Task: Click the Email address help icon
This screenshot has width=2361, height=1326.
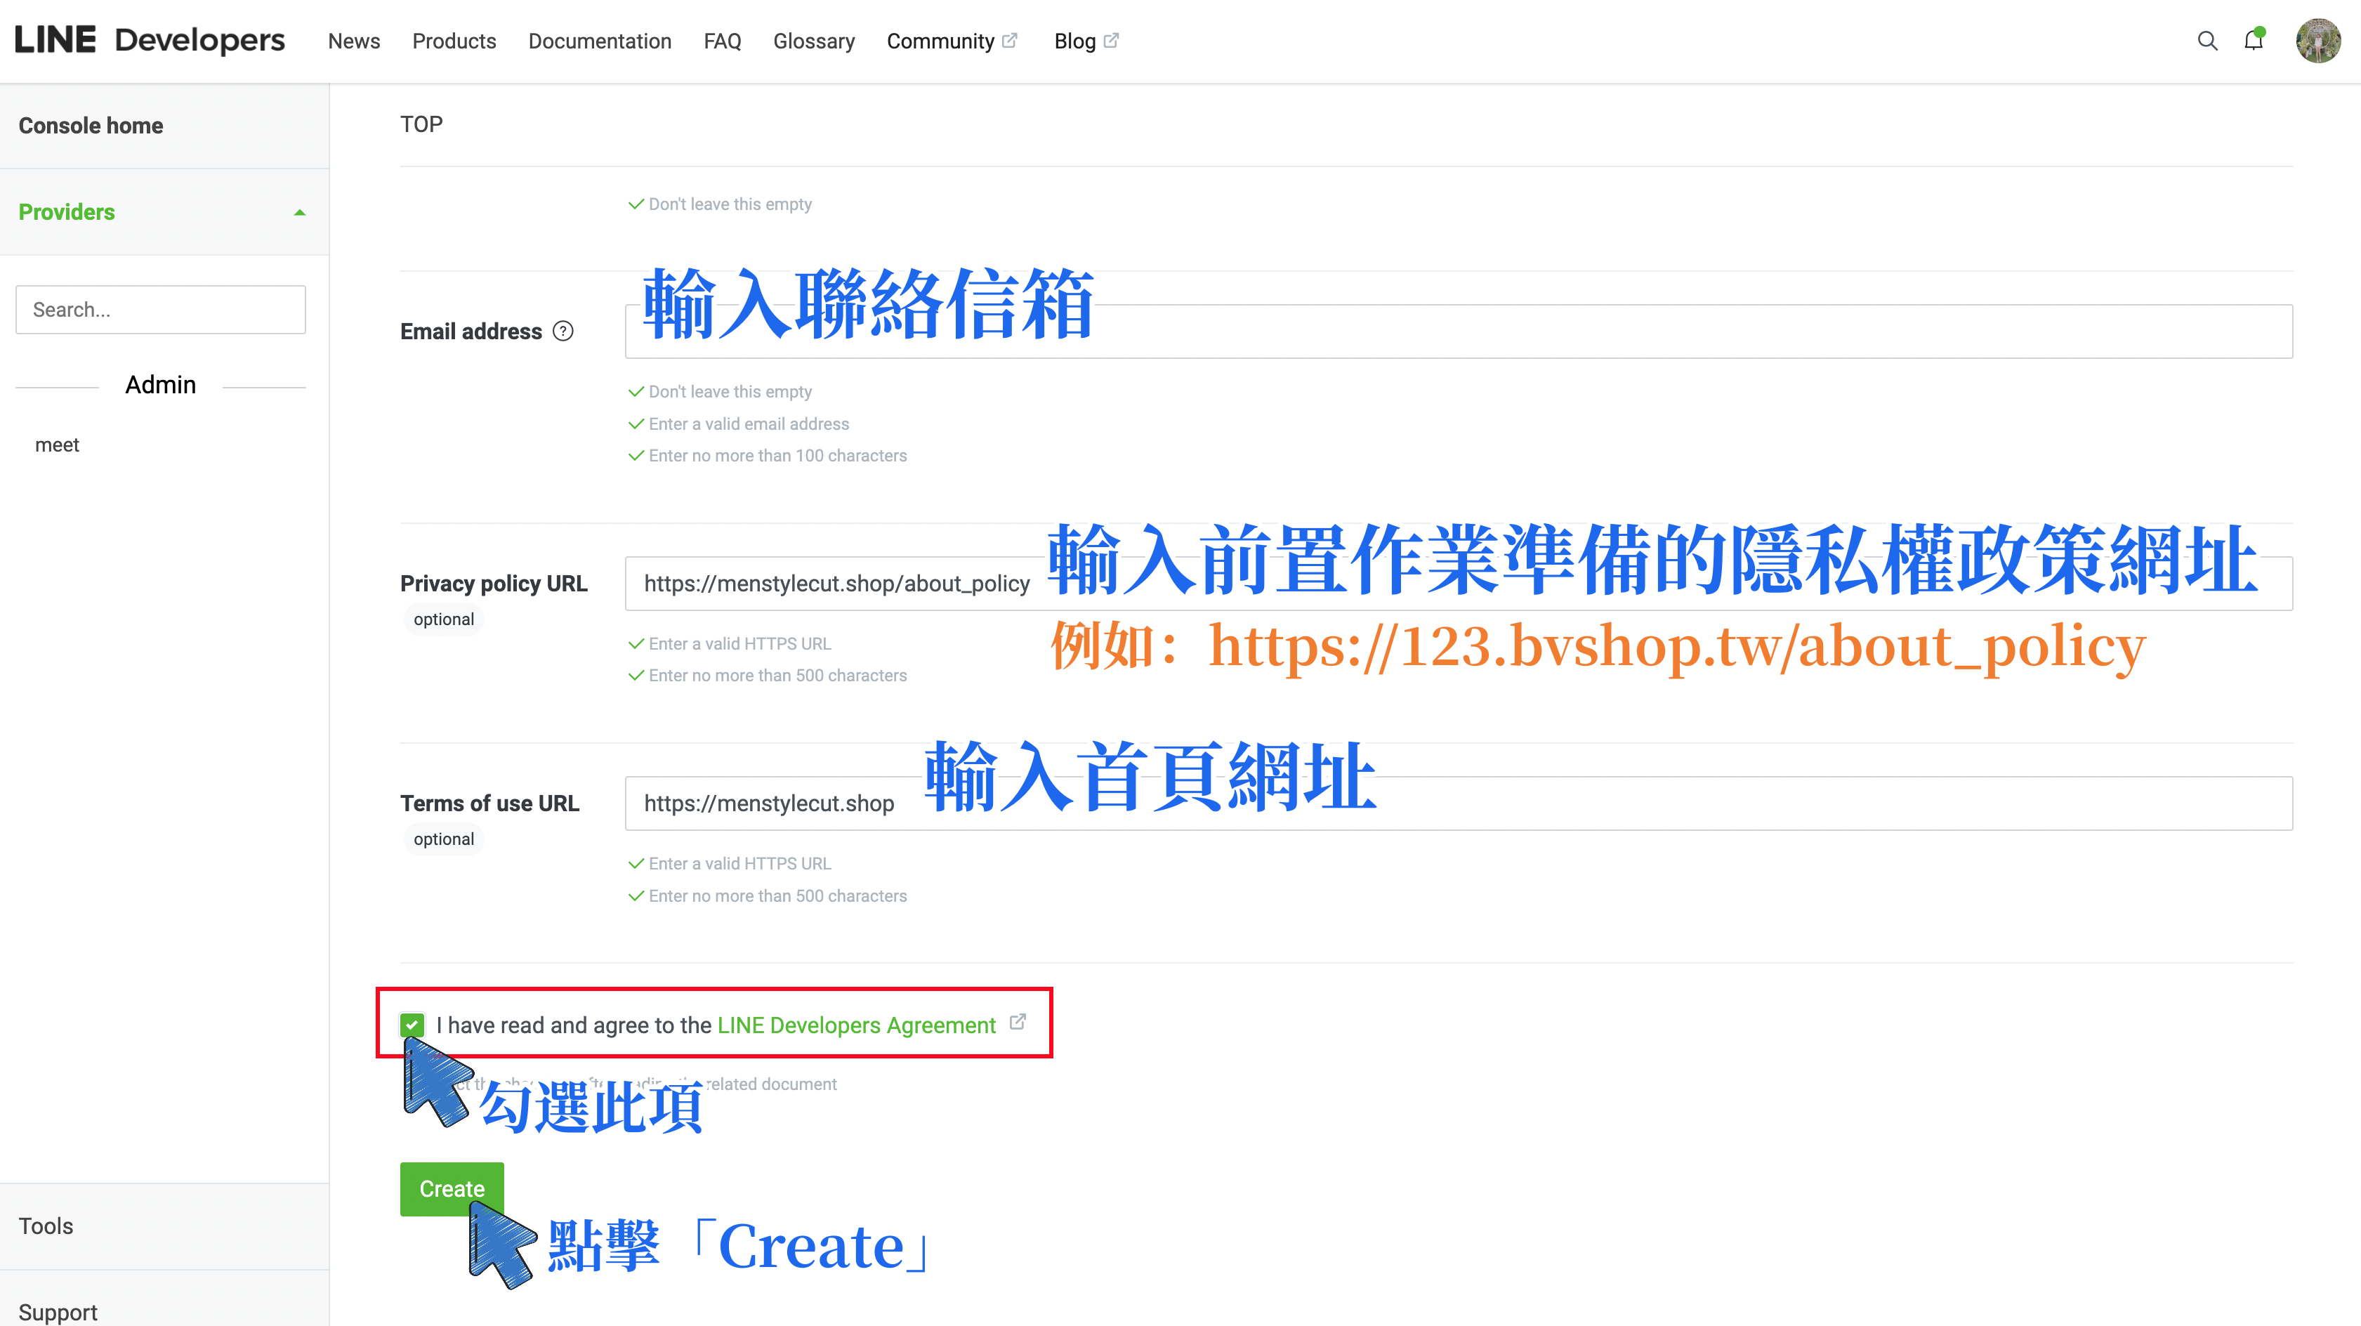Action: click(x=563, y=331)
